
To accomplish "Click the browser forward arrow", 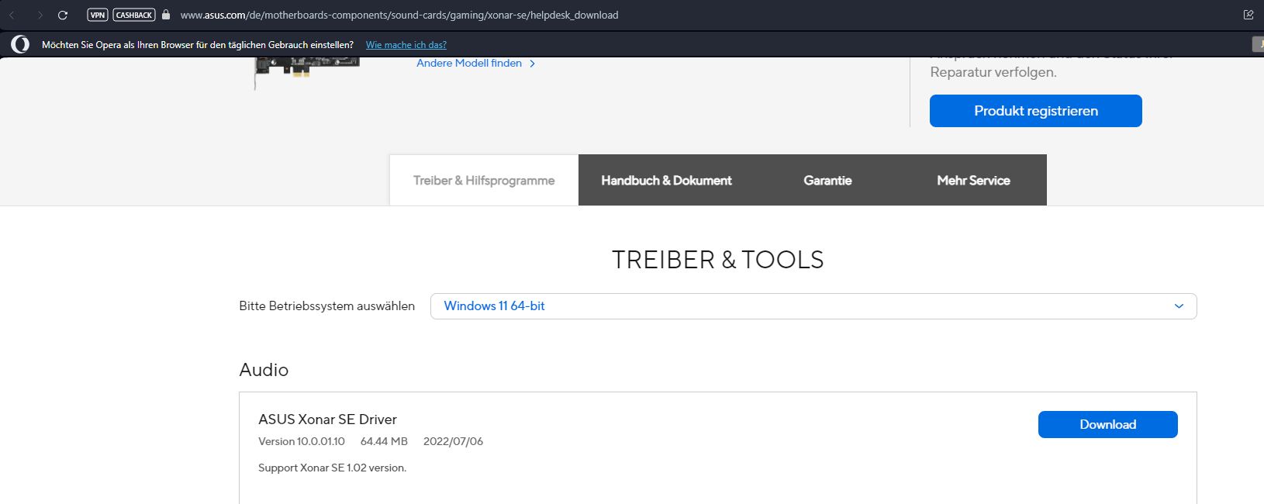I will pyautogui.click(x=39, y=15).
